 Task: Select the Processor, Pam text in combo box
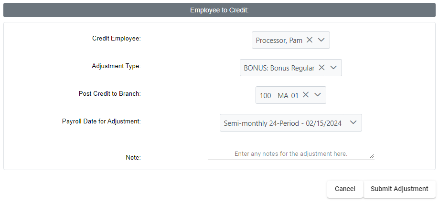(x=279, y=40)
